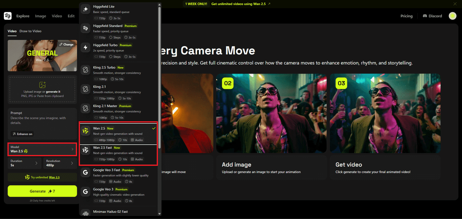Click the Minimax Hailuo 02 Fast icon
Viewport: 462px width, 219px height.
(x=85, y=213)
